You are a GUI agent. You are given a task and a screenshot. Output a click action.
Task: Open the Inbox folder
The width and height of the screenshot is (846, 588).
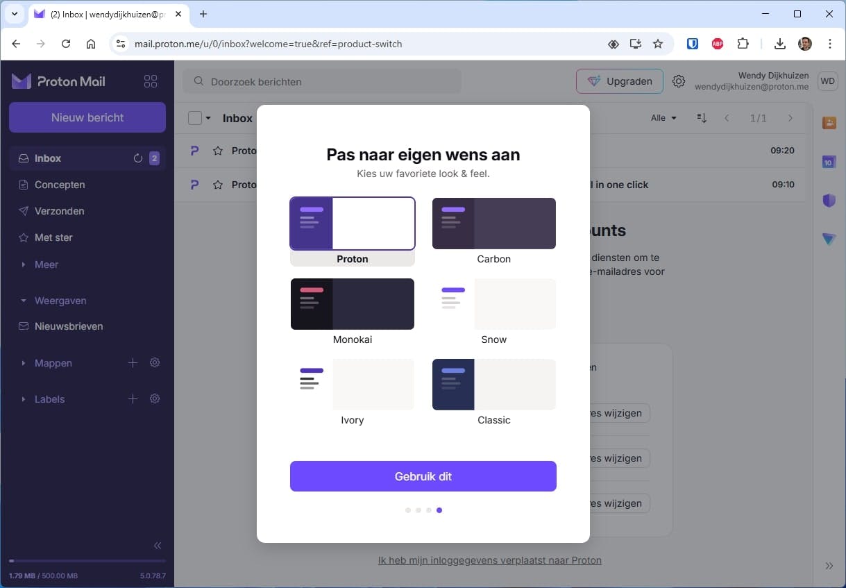pyautogui.click(x=87, y=158)
